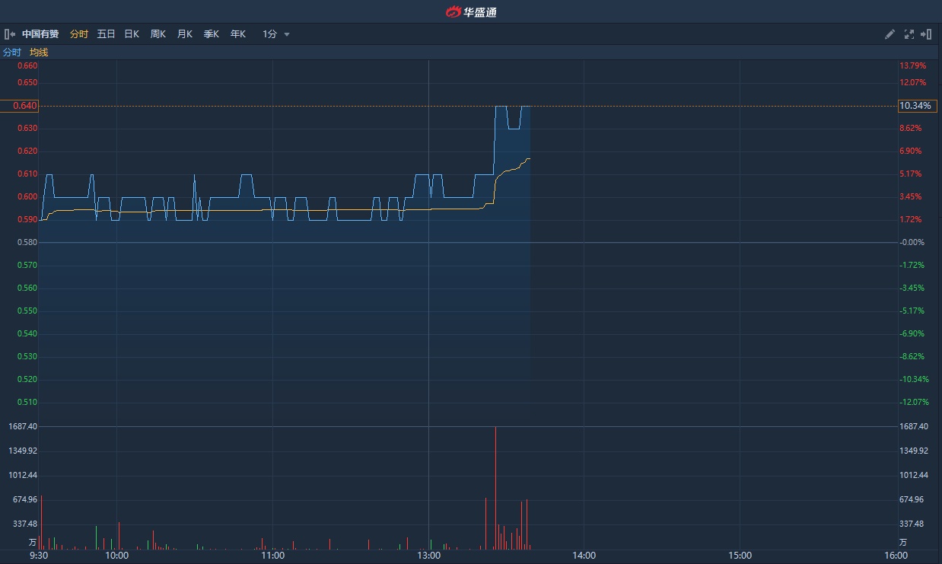Switch to 季K quarterly chart
This screenshot has width=942, height=564.
(x=211, y=34)
